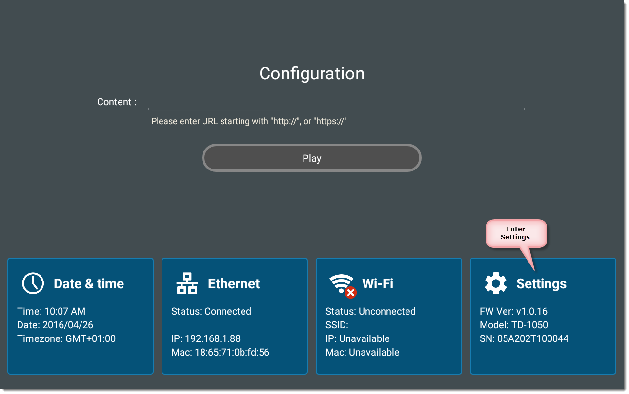Click the Wi-Fi disconnected icon
Screen dimensions: 629x394
[342, 284]
